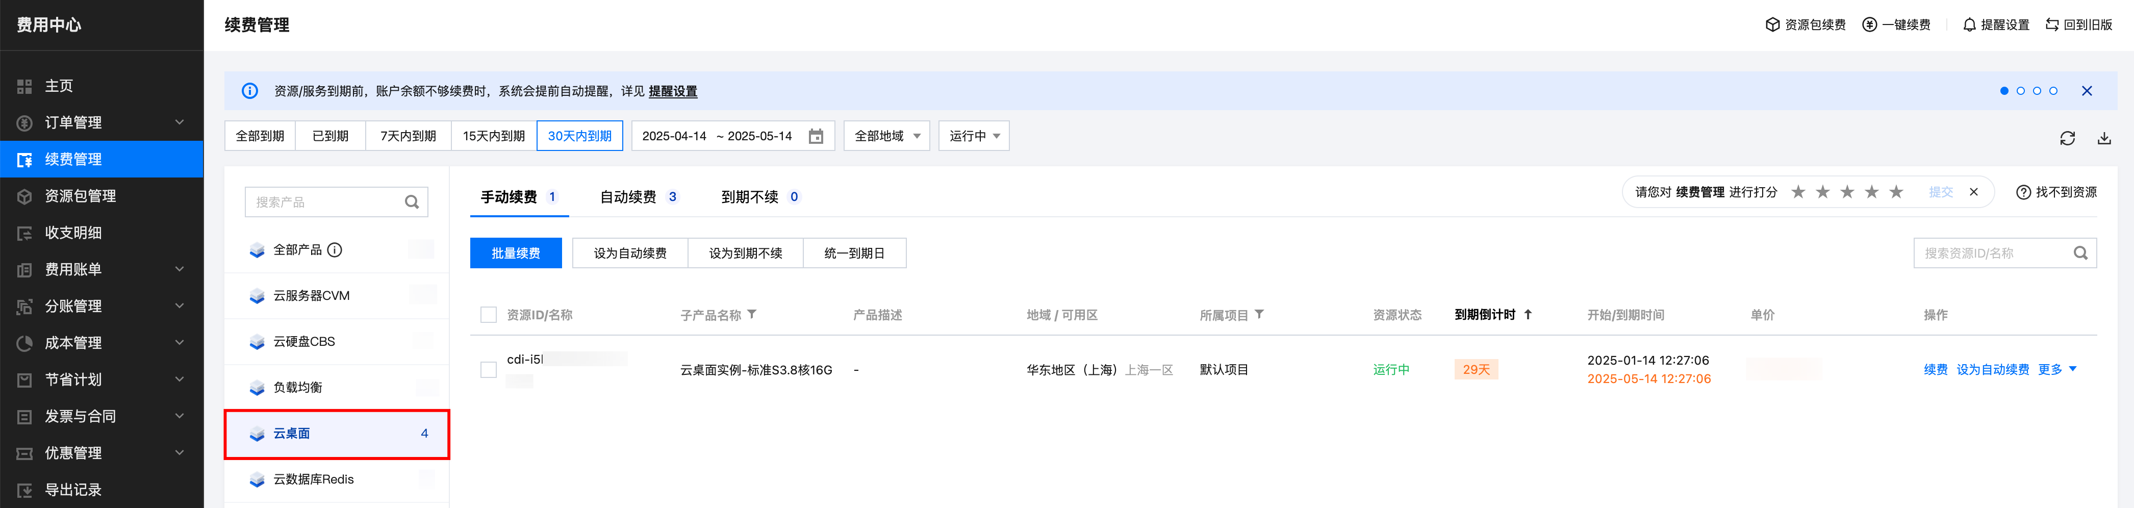The height and width of the screenshot is (508, 2134).
Task: Select the 全部到期 filter
Action: (x=260, y=136)
